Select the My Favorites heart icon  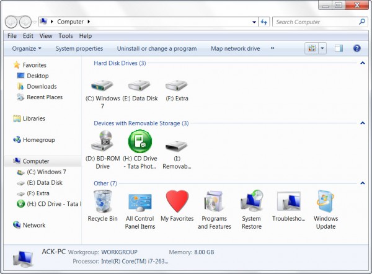pyautogui.click(x=177, y=201)
